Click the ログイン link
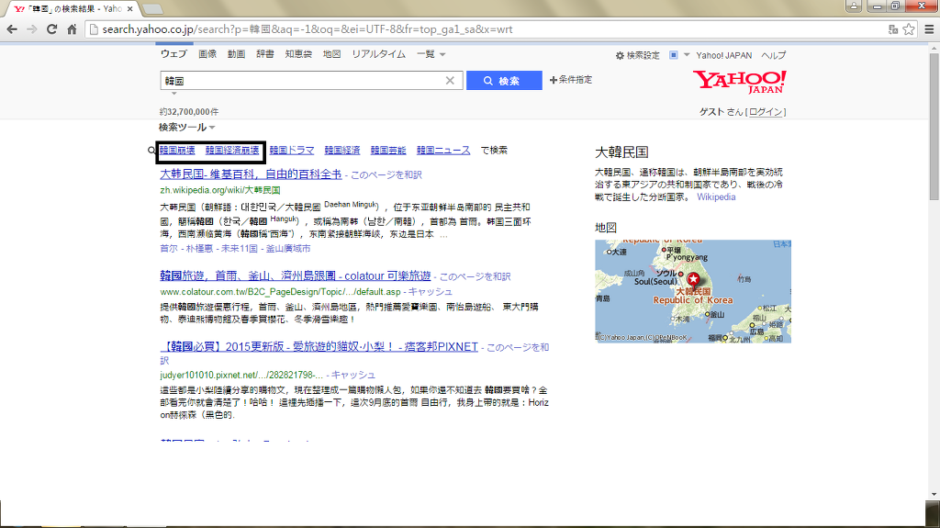The width and height of the screenshot is (940, 528). point(767,112)
